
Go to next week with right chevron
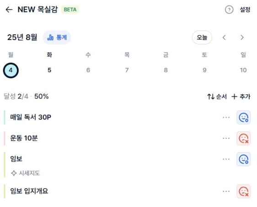(x=242, y=38)
